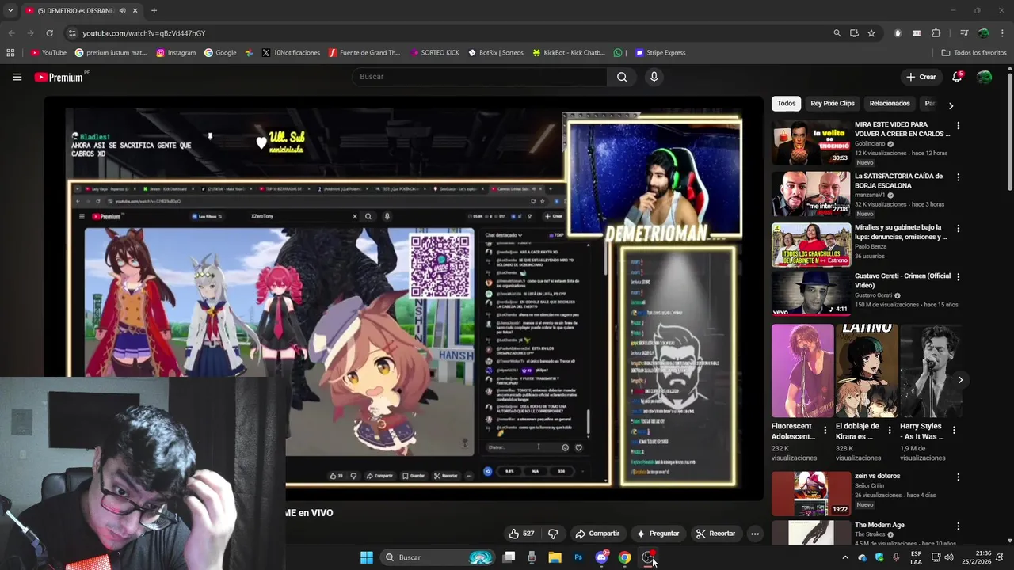
Task: Open Chrome extensions puzzle icon
Action: [x=936, y=33]
